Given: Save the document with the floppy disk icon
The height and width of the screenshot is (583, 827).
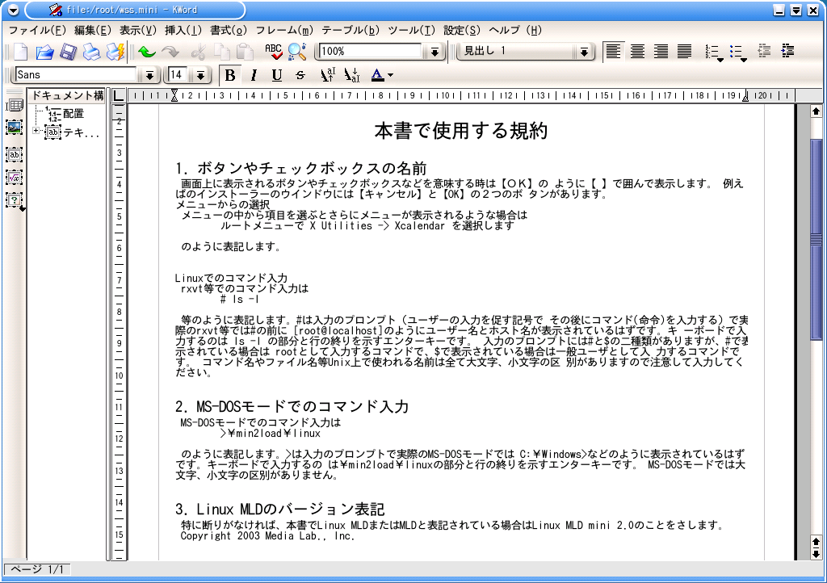Looking at the screenshot, I should point(68,52).
